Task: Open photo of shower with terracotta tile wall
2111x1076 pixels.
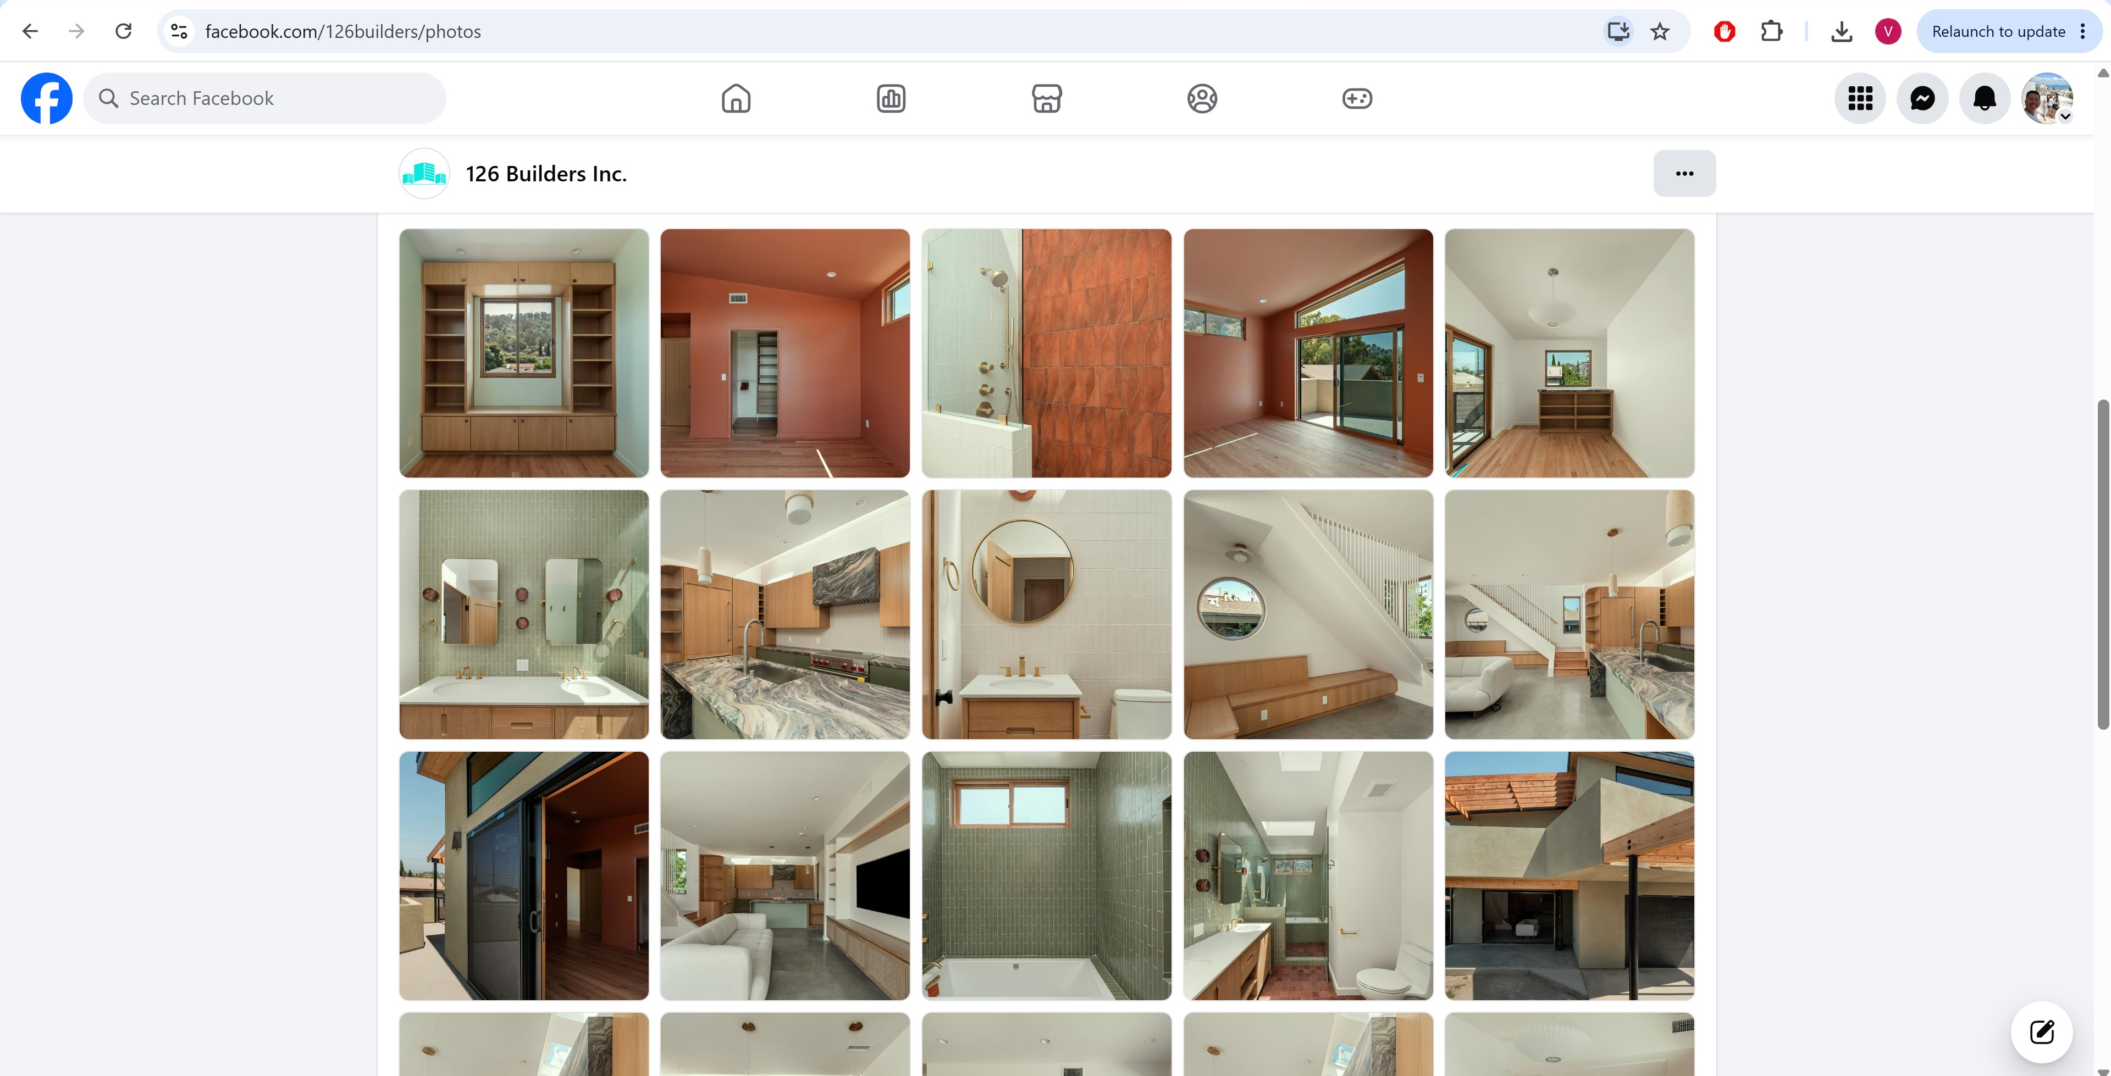Action: click(x=1047, y=353)
